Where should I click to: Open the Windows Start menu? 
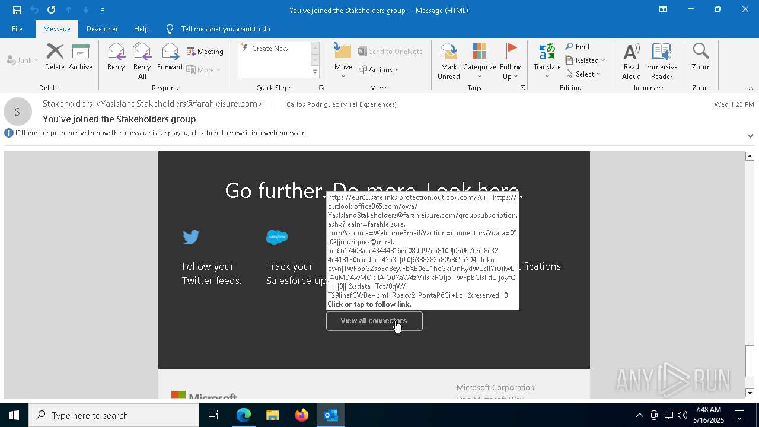pyautogui.click(x=14, y=415)
